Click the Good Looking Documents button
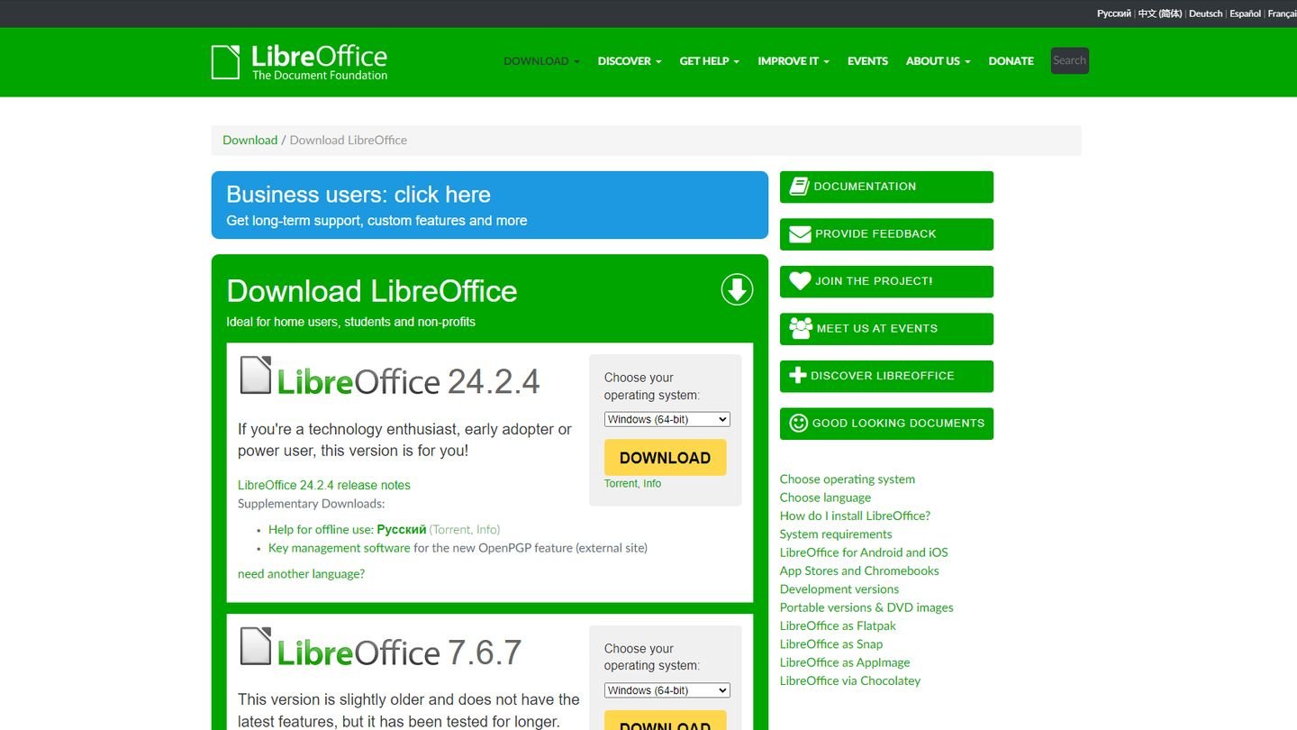 [x=886, y=424]
